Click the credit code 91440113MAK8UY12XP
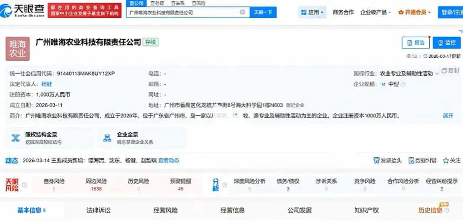Image resolution: width=463 pixels, height=222 pixels. point(86,73)
